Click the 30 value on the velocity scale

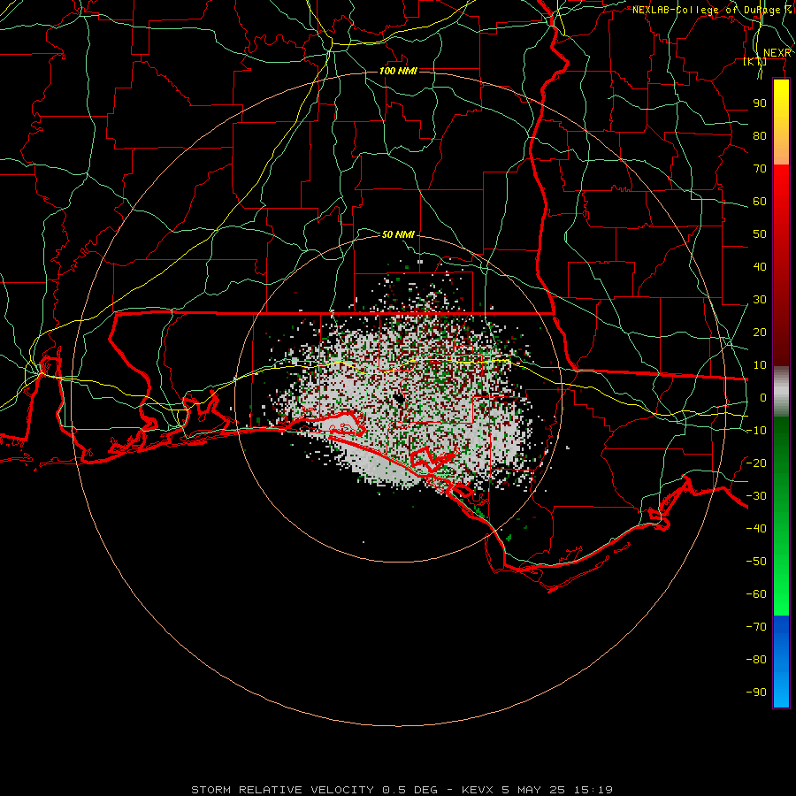point(760,300)
